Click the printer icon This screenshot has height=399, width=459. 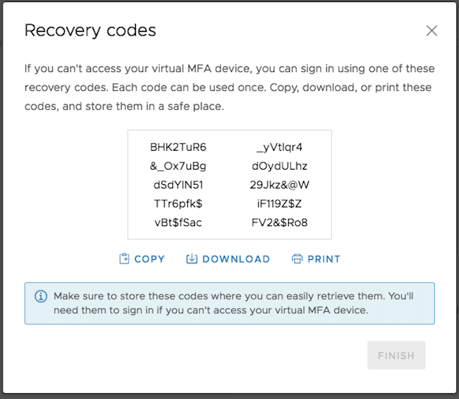pyautogui.click(x=297, y=259)
